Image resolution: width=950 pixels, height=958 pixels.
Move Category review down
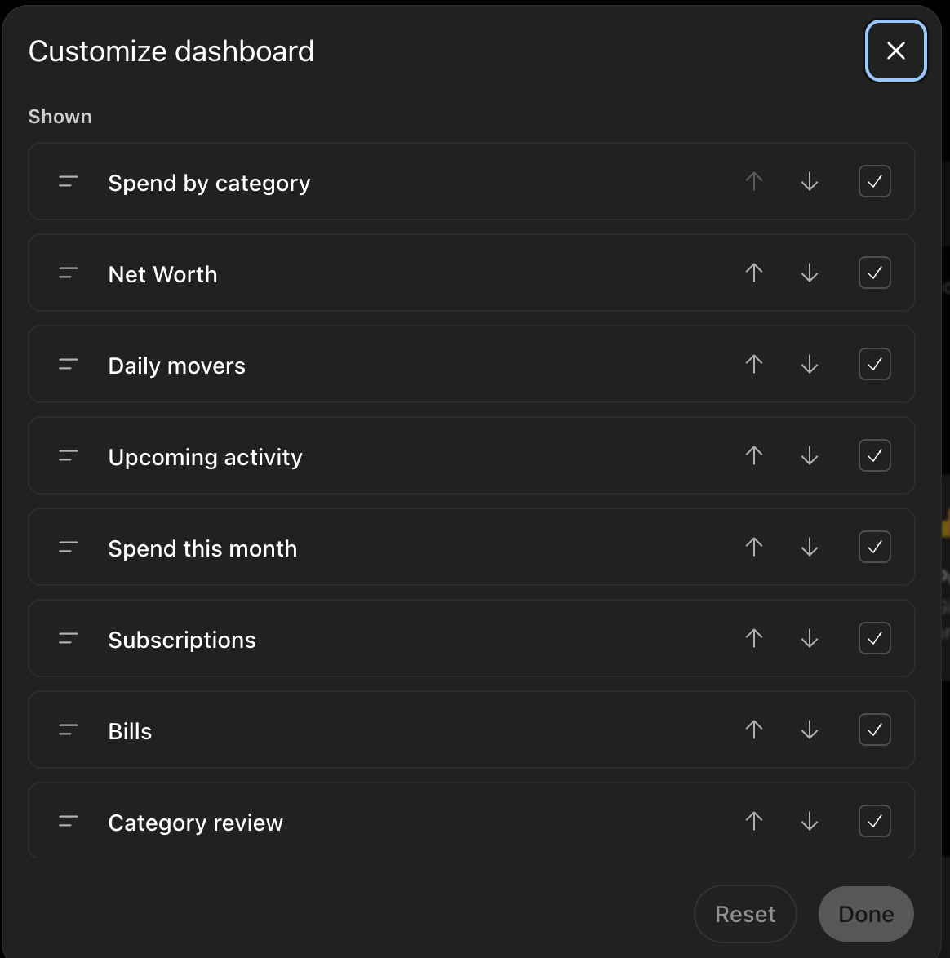pos(810,821)
